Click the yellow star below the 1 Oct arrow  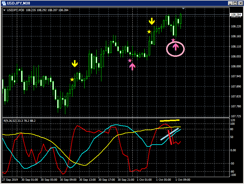coord(149,32)
